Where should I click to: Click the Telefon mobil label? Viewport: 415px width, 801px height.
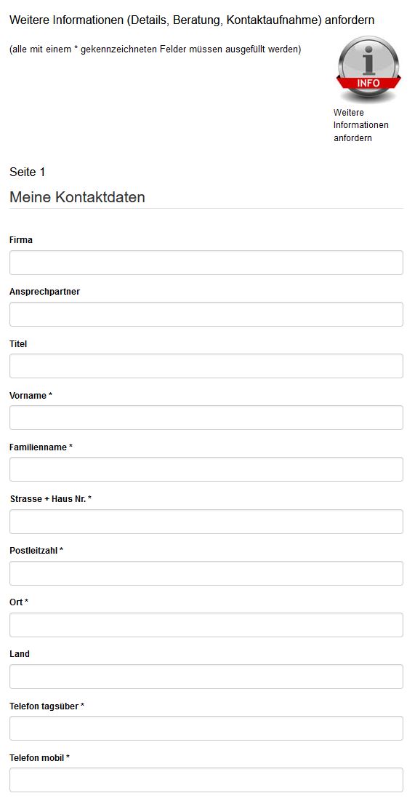coord(39,757)
